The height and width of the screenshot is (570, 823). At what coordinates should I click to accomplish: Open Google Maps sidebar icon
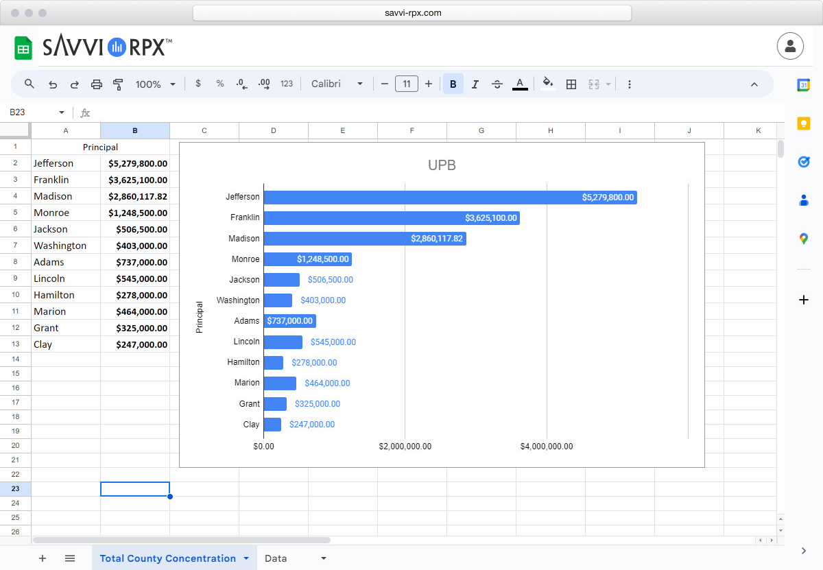click(x=803, y=239)
